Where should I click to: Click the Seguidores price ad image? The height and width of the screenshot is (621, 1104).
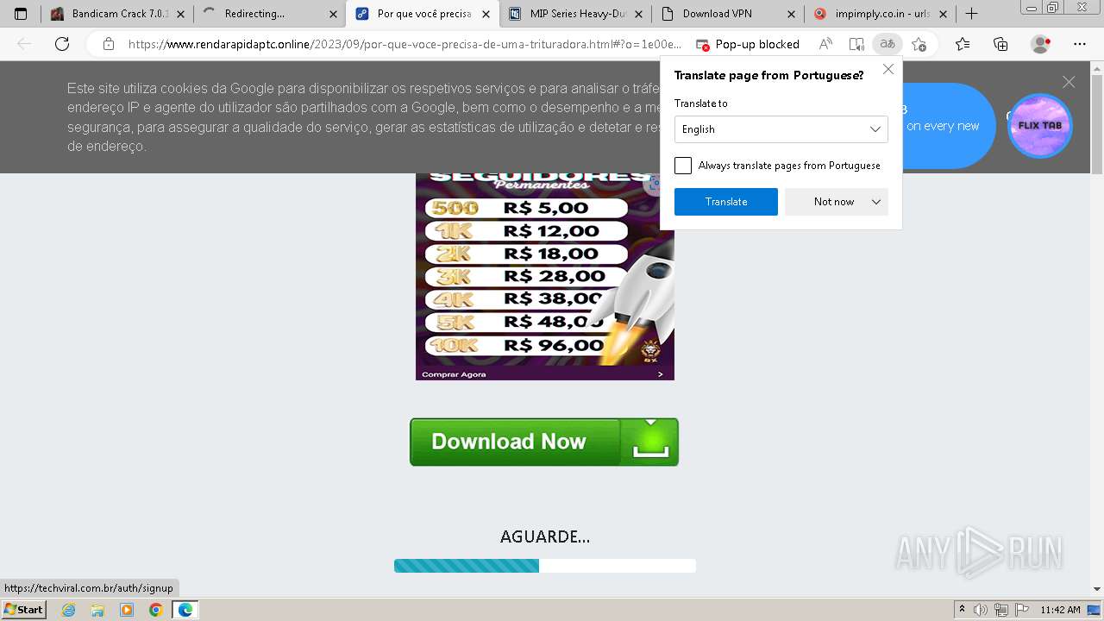coord(545,276)
